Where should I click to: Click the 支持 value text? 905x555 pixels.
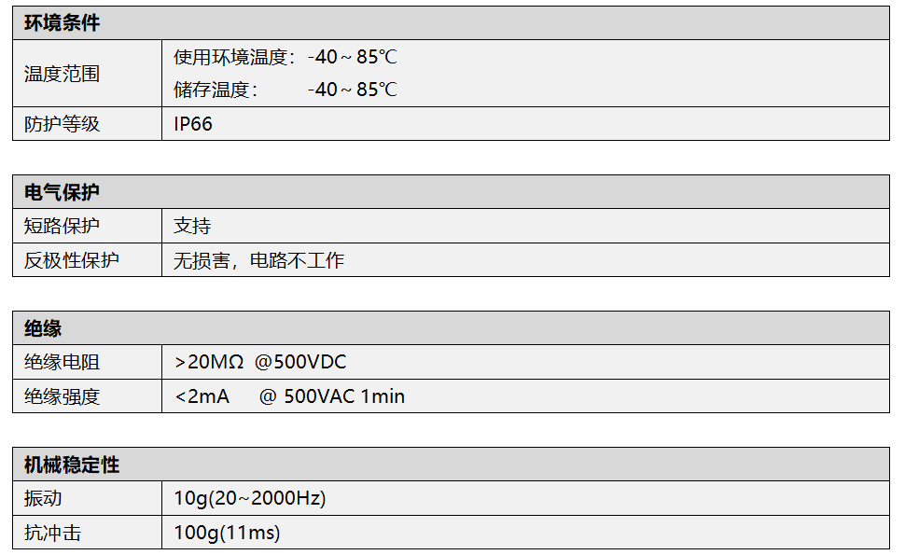192,226
